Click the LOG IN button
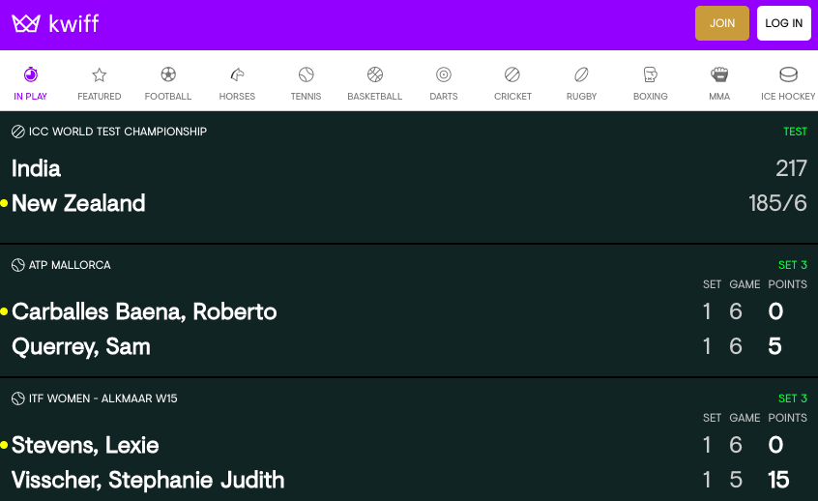Image resolution: width=818 pixels, height=501 pixels. [783, 23]
